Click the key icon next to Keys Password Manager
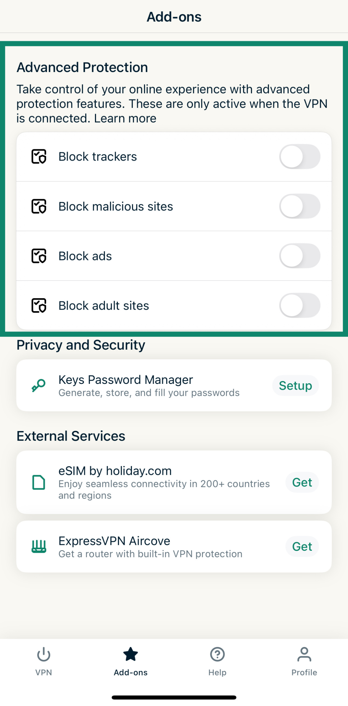 pos(38,385)
